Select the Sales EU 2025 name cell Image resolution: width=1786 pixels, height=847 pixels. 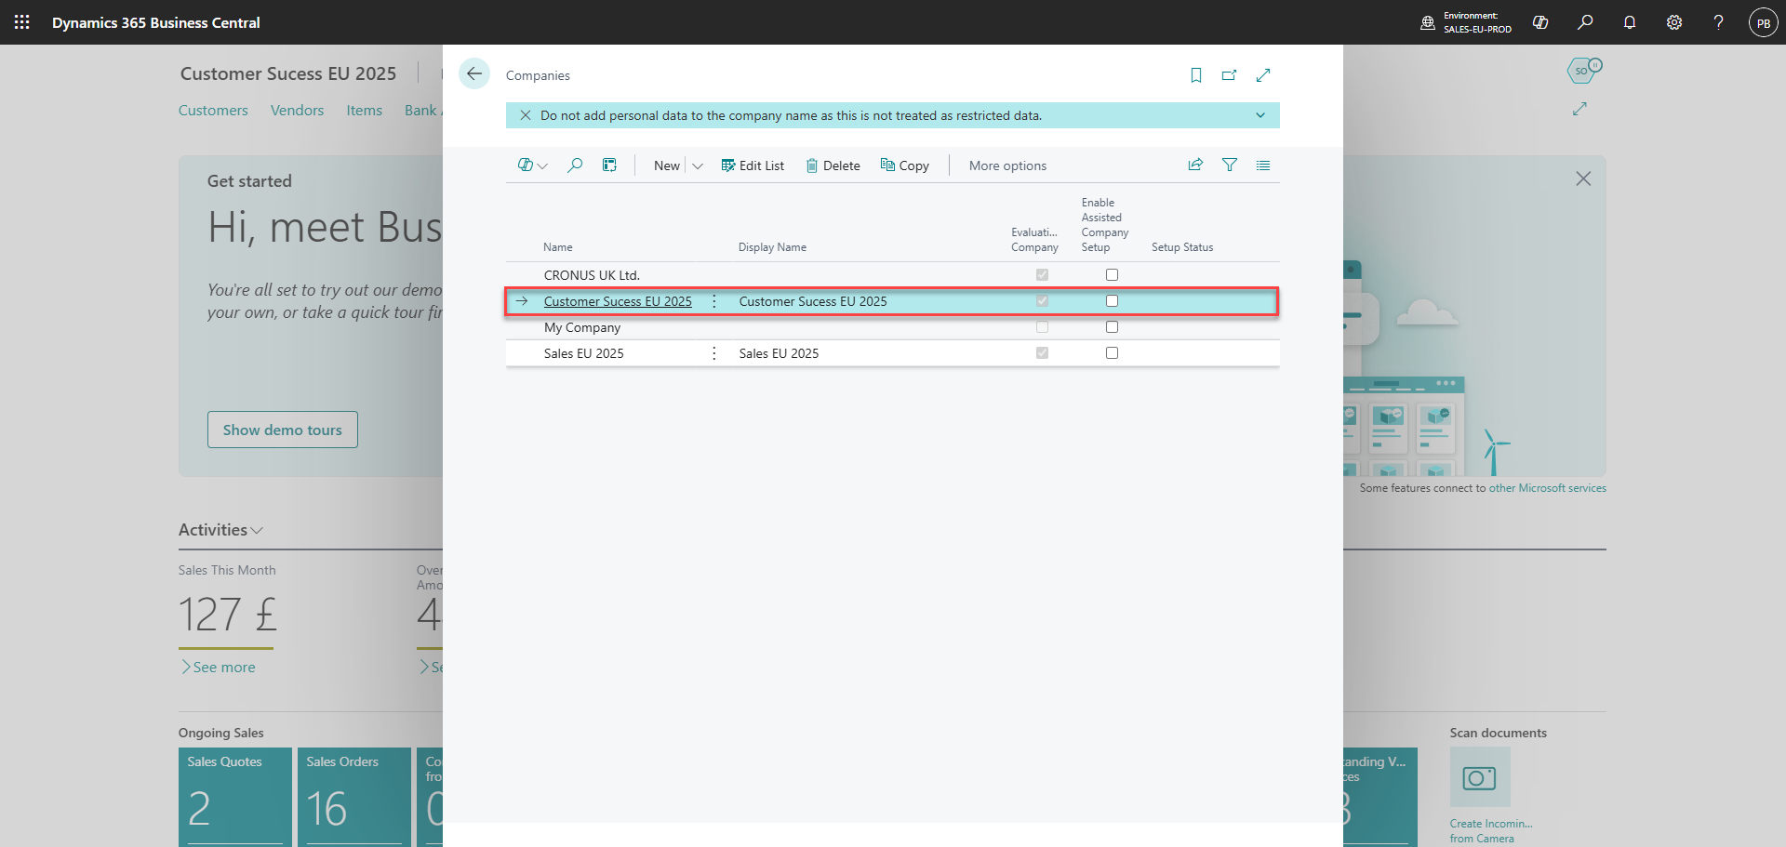(584, 353)
